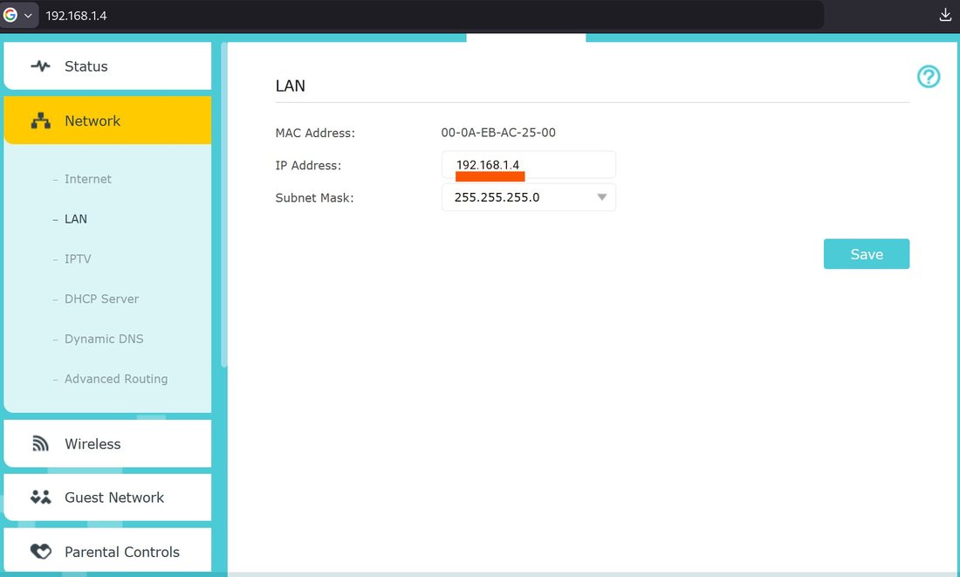Click the Wireless signal icon
Screen dimensions: 960x577
pyautogui.click(x=40, y=443)
